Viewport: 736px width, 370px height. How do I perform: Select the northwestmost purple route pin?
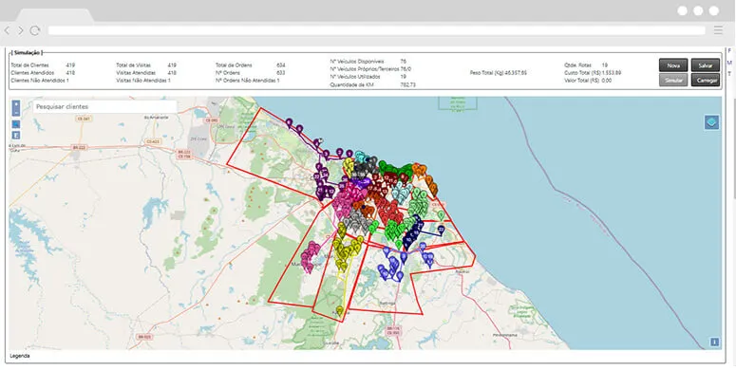click(x=289, y=123)
